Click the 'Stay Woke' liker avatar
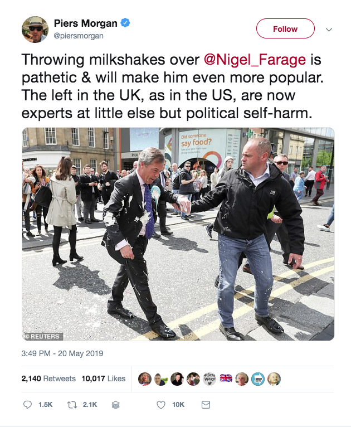 (x=209, y=379)
